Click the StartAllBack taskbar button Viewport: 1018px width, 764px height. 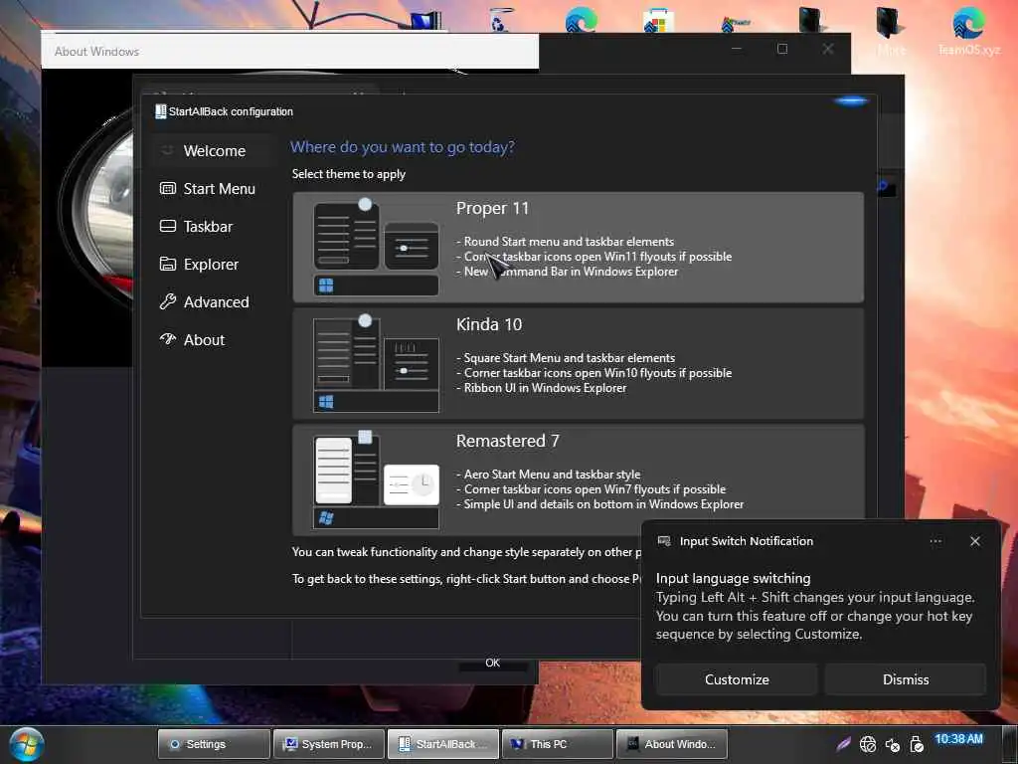[x=443, y=744]
